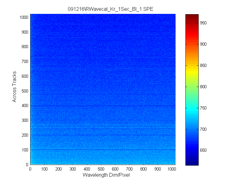Image resolution: width=231 pixels, height=185 pixels.
Task: Click the y-axis tick label 400
Action: point(25,106)
